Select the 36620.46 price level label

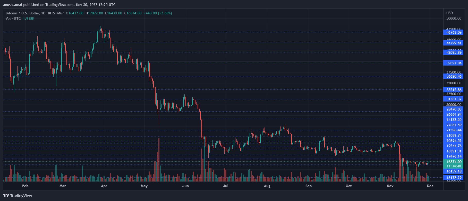(453, 76)
